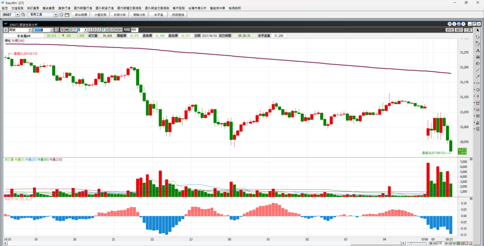Click the chart 工具 button
This screenshot has width=484, height=246.
pos(468,30)
